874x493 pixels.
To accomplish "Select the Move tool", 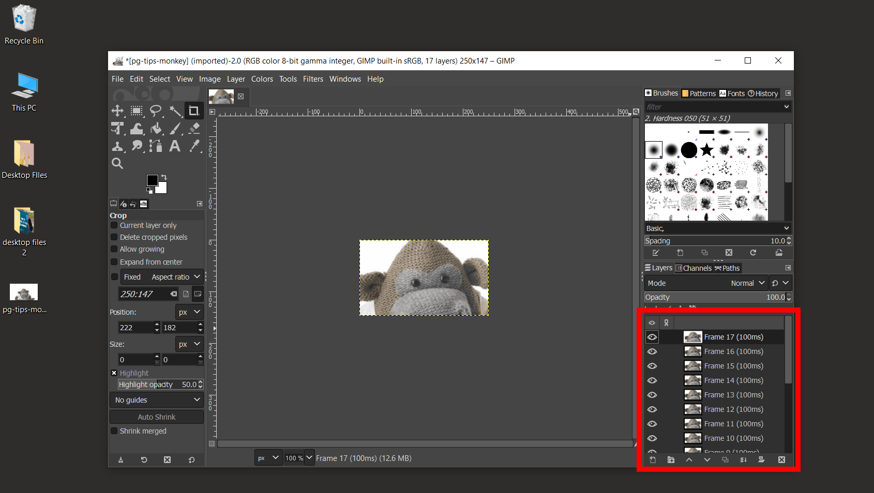I will pos(117,111).
